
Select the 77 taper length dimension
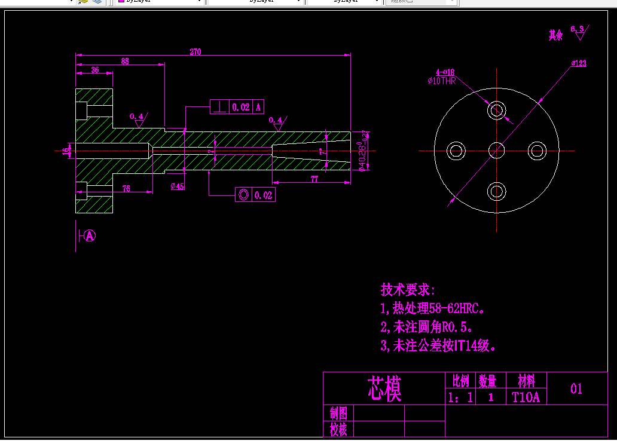[x=314, y=179]
